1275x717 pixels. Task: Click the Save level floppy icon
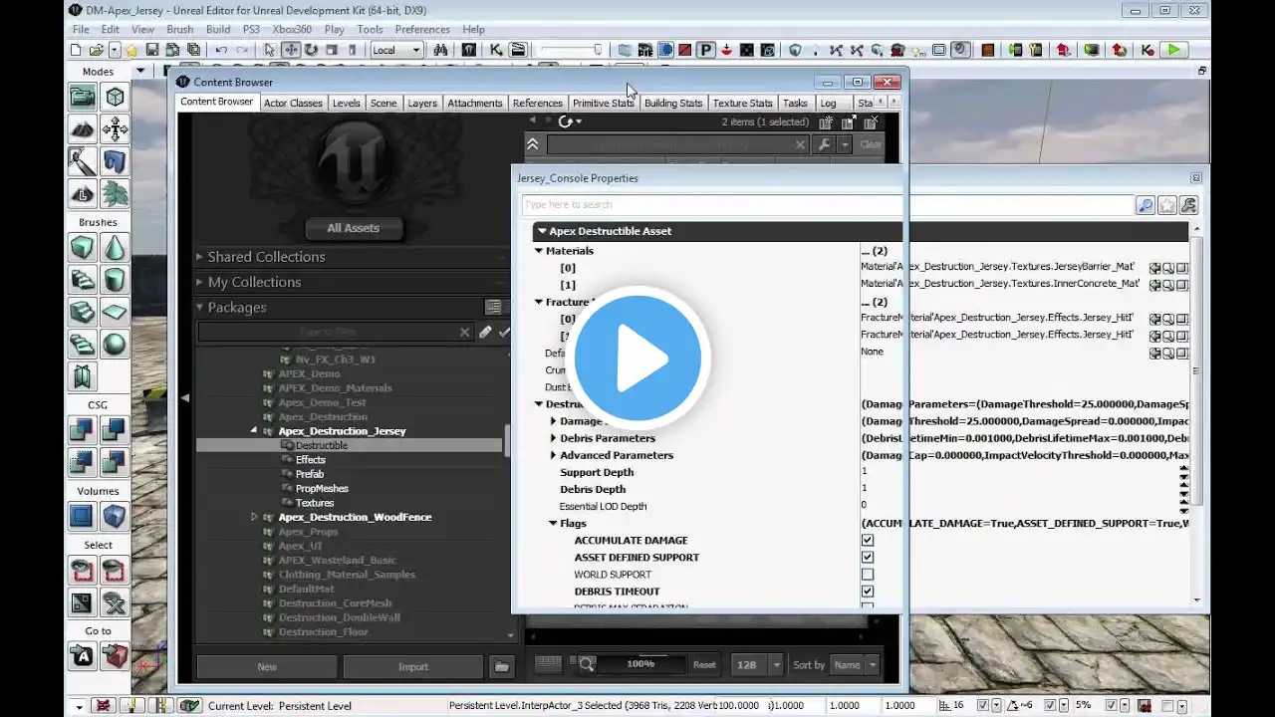151,50
